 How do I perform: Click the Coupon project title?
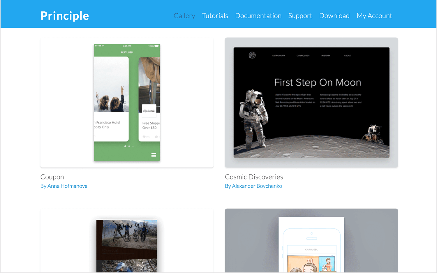click(52, 177)
